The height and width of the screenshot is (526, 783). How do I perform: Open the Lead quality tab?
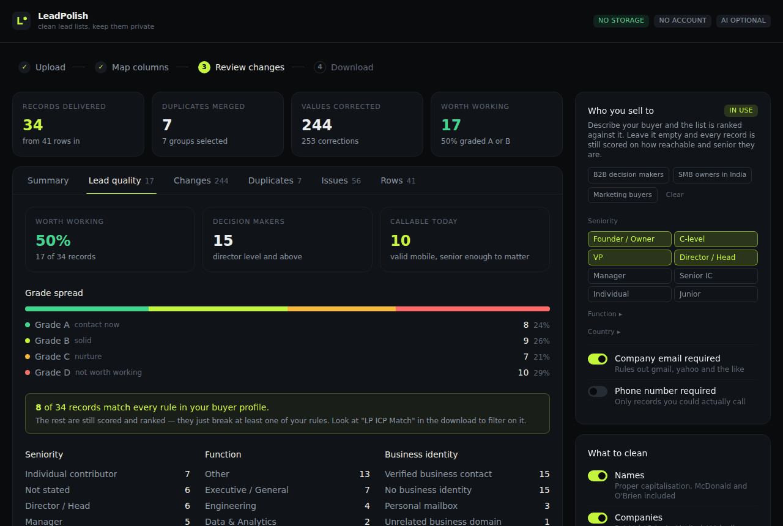pos(121,180)
